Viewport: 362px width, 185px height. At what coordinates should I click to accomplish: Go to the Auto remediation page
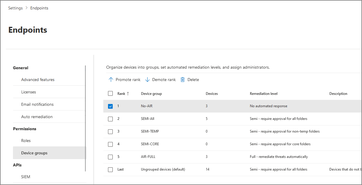37,117
